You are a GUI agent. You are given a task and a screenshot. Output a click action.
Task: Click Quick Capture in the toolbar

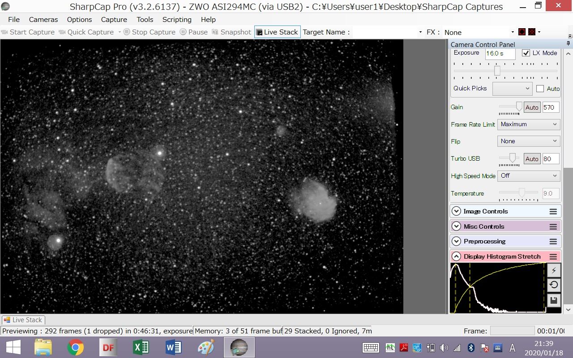pyautogui.click(x=86, y=32)
